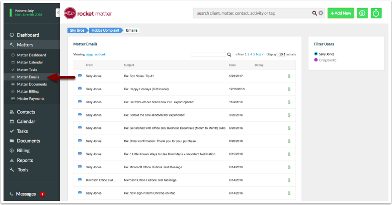Click the red Messages notification badge
392x205 pixels.
[x=42, y=194]
